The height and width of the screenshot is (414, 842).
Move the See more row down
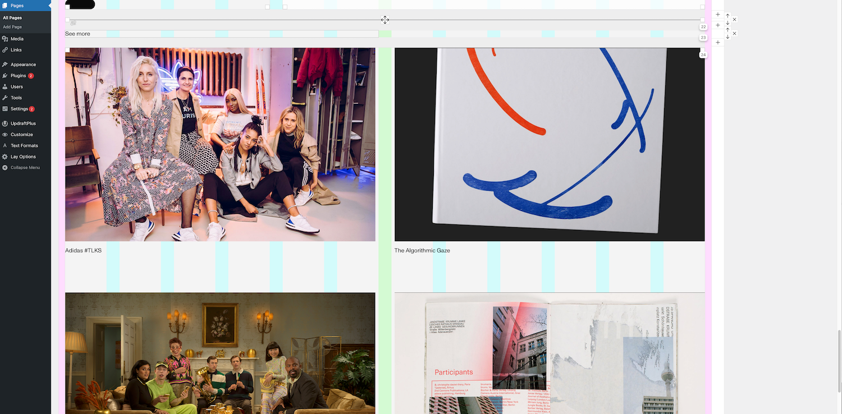727,37
